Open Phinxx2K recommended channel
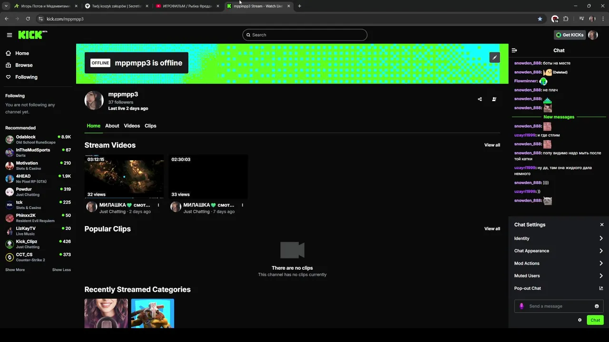The height and width of the screenshot is (342, 609). pyautogui.click(x=38, y=218)
